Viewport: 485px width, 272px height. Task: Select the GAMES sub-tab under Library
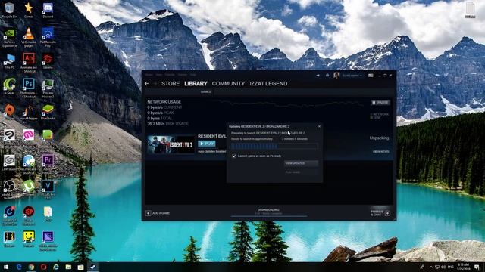(x=205, y=91)
